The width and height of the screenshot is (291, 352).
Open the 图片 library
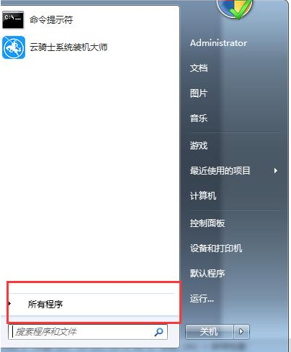click(199, 93)
